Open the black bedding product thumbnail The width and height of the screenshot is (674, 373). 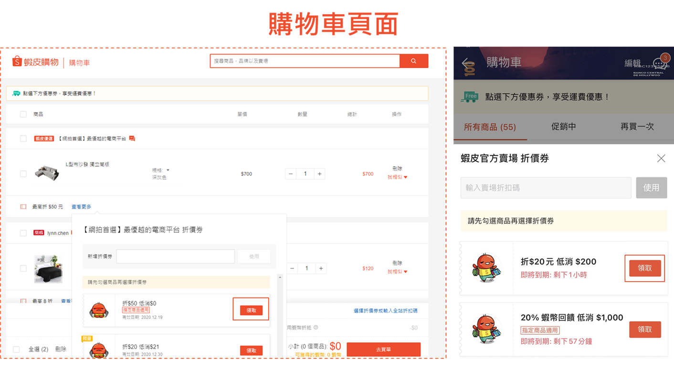48,268
